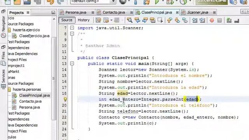249x140 pixels.
Task: Close the Scanner.java tab
Action: pos(214,12)
